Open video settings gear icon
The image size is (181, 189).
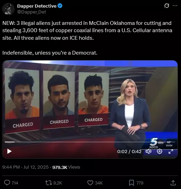[160, 151]
